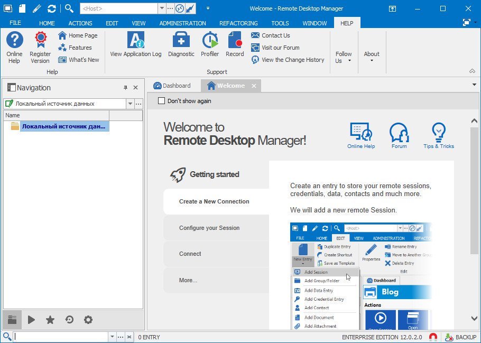
Task: Click the Register Version icon
Action: 40,47
